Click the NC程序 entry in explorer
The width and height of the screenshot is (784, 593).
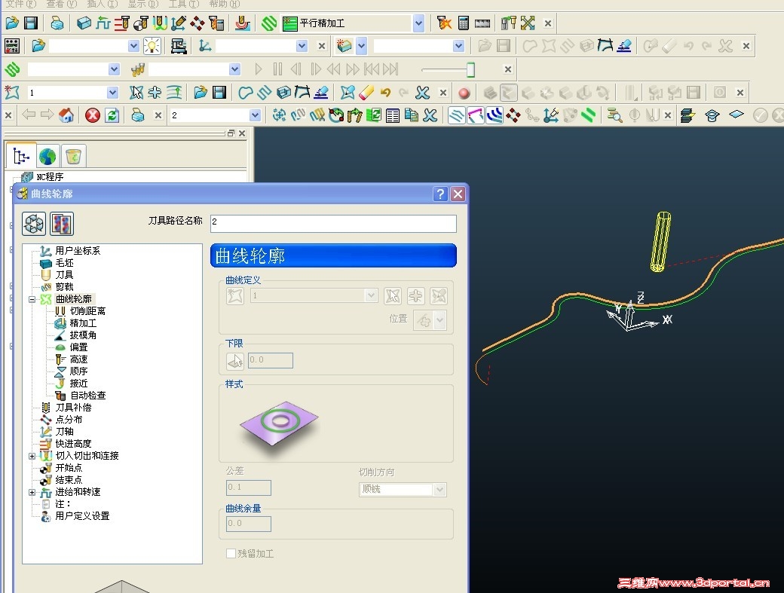pos(50,177)
